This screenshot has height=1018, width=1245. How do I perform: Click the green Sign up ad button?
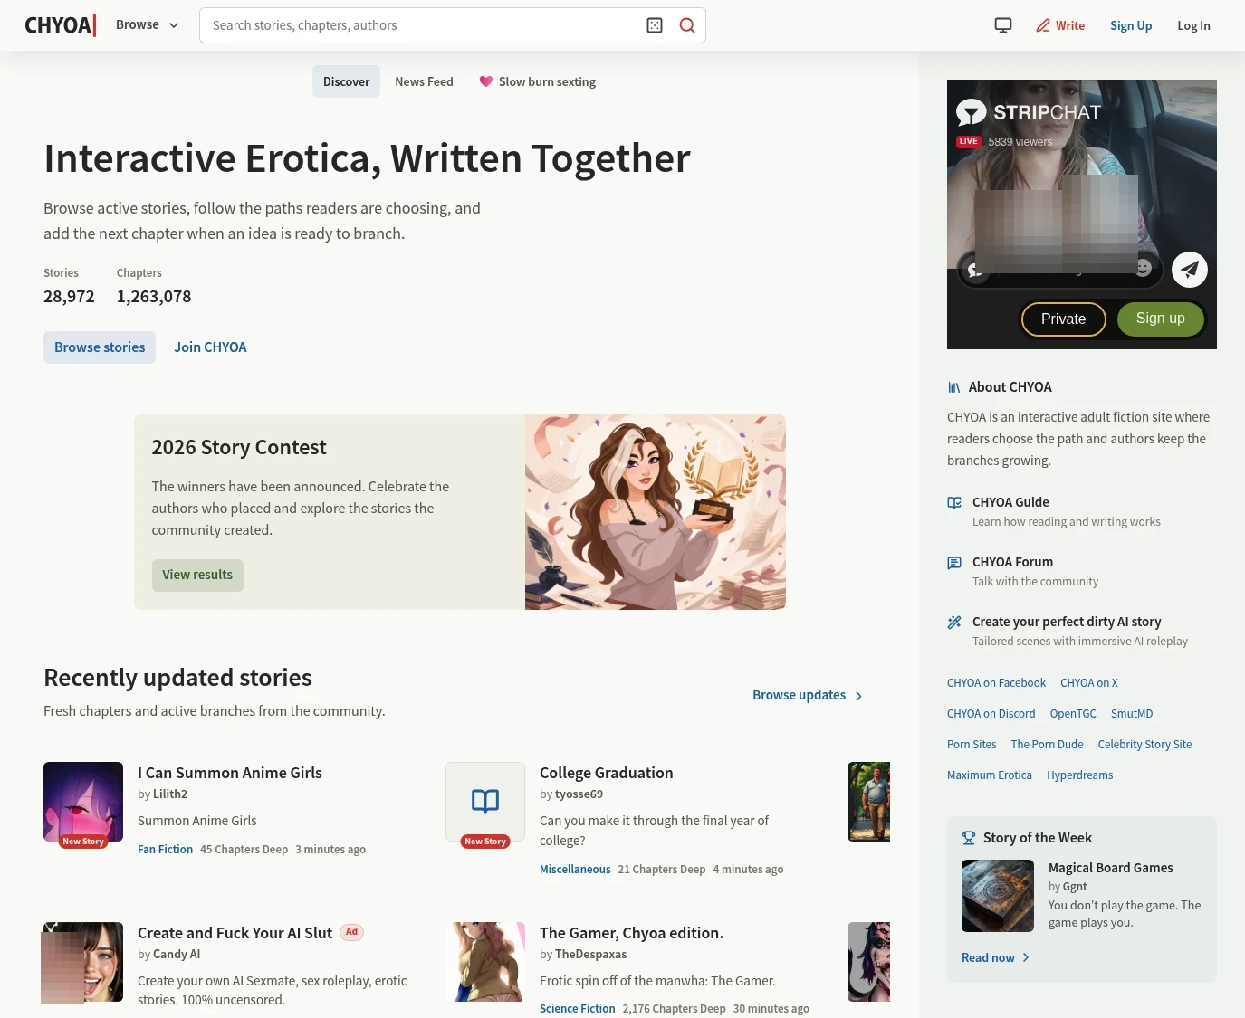(x=1161, y=319)
